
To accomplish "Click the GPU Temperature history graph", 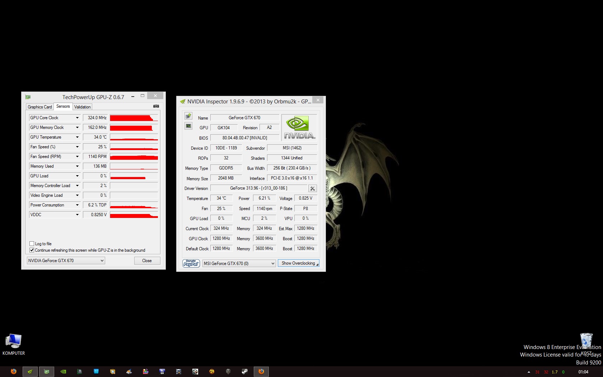I will [x=134, y=137].
